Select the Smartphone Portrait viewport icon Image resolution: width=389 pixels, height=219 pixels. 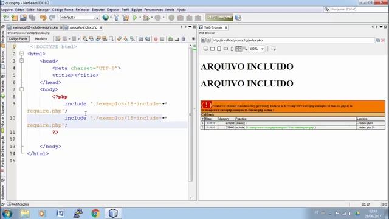(232, 49)
